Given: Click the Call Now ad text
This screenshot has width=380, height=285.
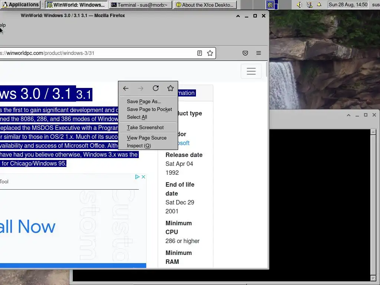Looking at the screenshot, I should pyautogui.click(x=27, y=227).
